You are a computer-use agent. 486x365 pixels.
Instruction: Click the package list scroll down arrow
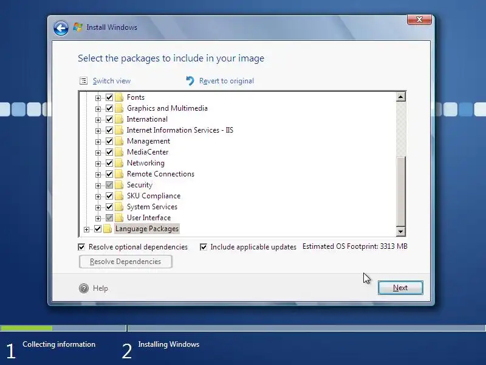point(400,231)
